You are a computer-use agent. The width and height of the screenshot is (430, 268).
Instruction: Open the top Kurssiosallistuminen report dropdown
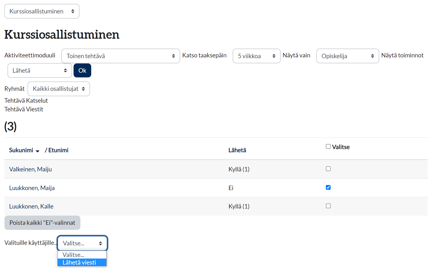tap(42, 11)
